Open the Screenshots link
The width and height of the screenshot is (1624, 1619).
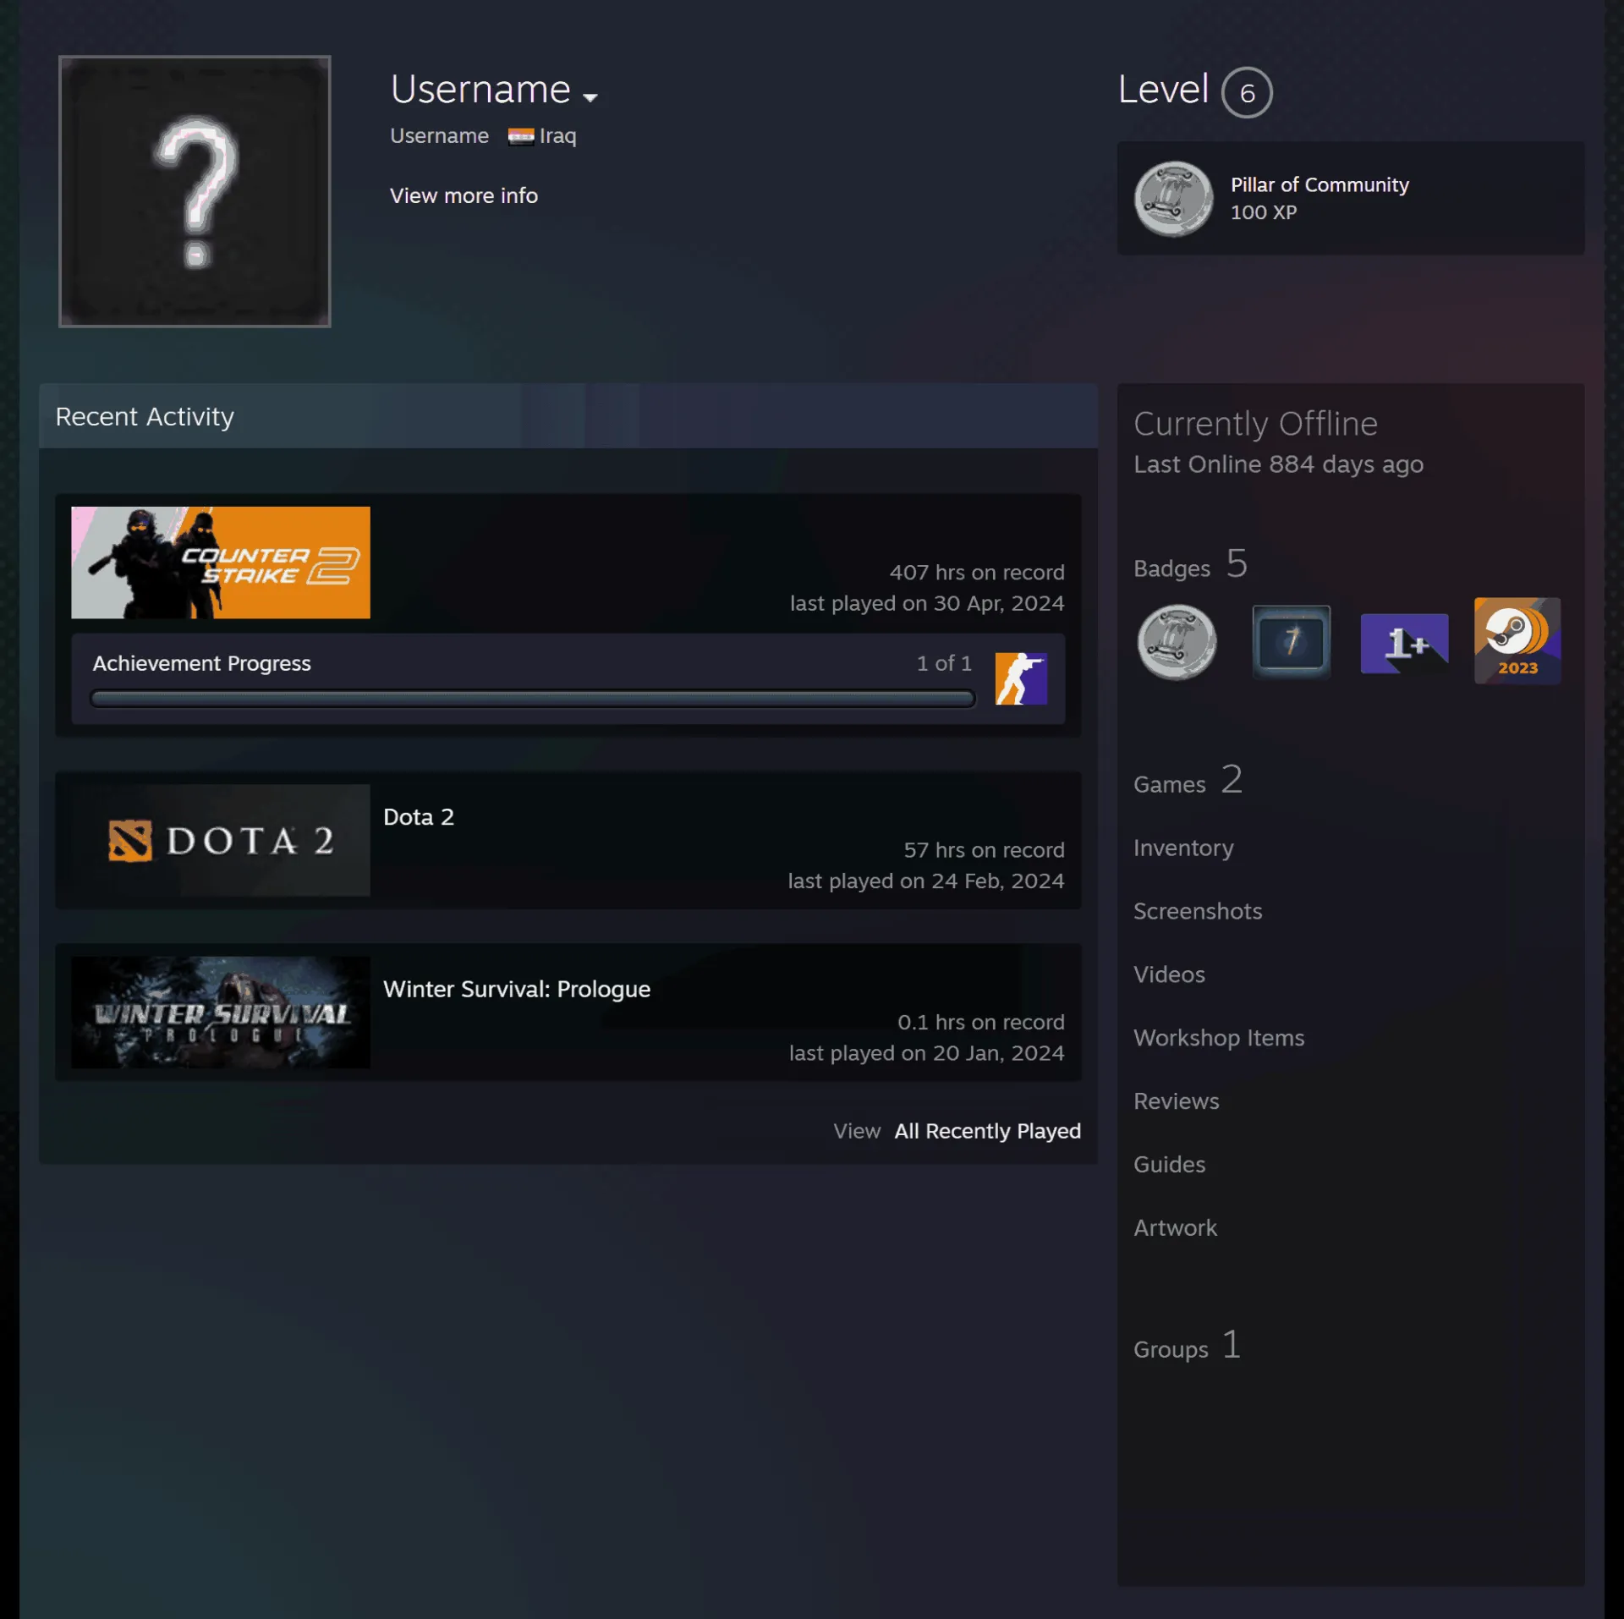point(1198,911)
